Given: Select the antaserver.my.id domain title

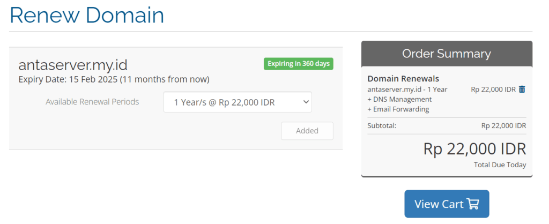Looking at the screenshot, I should pyautogui.click(x=73, y=65).
